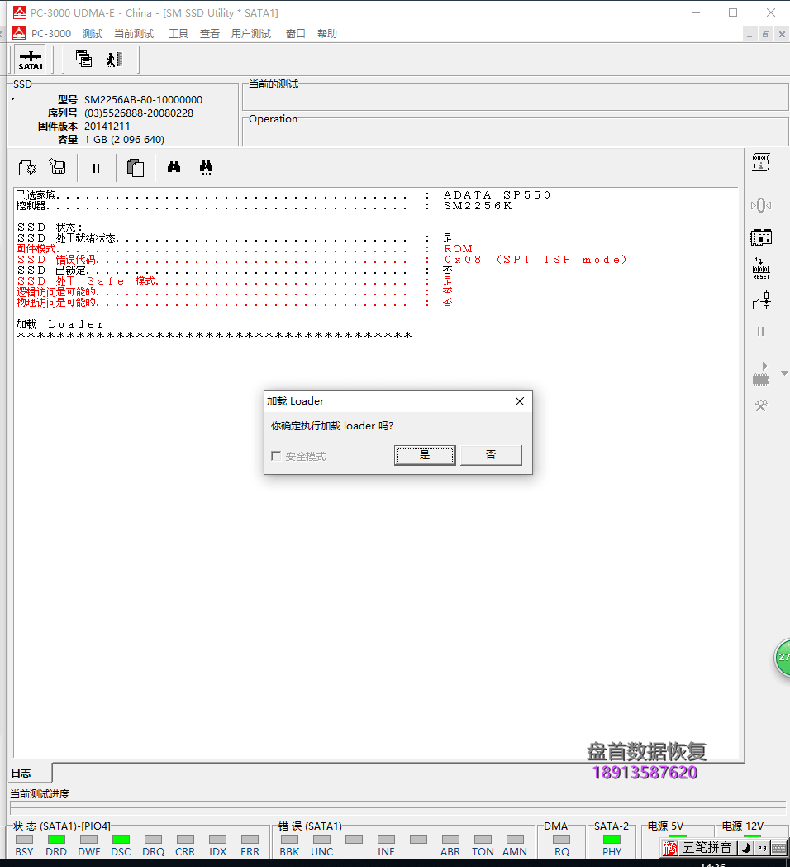Close the 加载 Loader dialog

(519, 401)
